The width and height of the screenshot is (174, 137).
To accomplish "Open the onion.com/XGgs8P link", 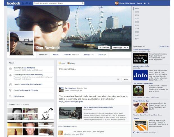I will pos(71,101).
